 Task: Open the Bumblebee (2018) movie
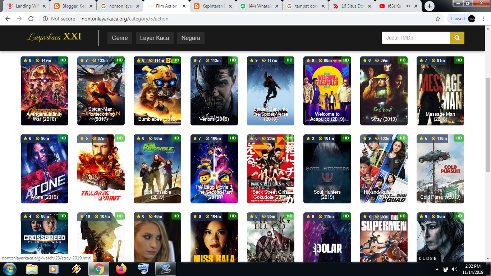click(157, 91)
